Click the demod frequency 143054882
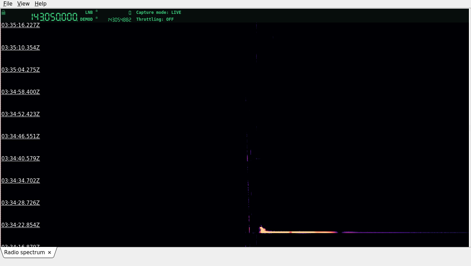471x266 pixels. [119, 20]
